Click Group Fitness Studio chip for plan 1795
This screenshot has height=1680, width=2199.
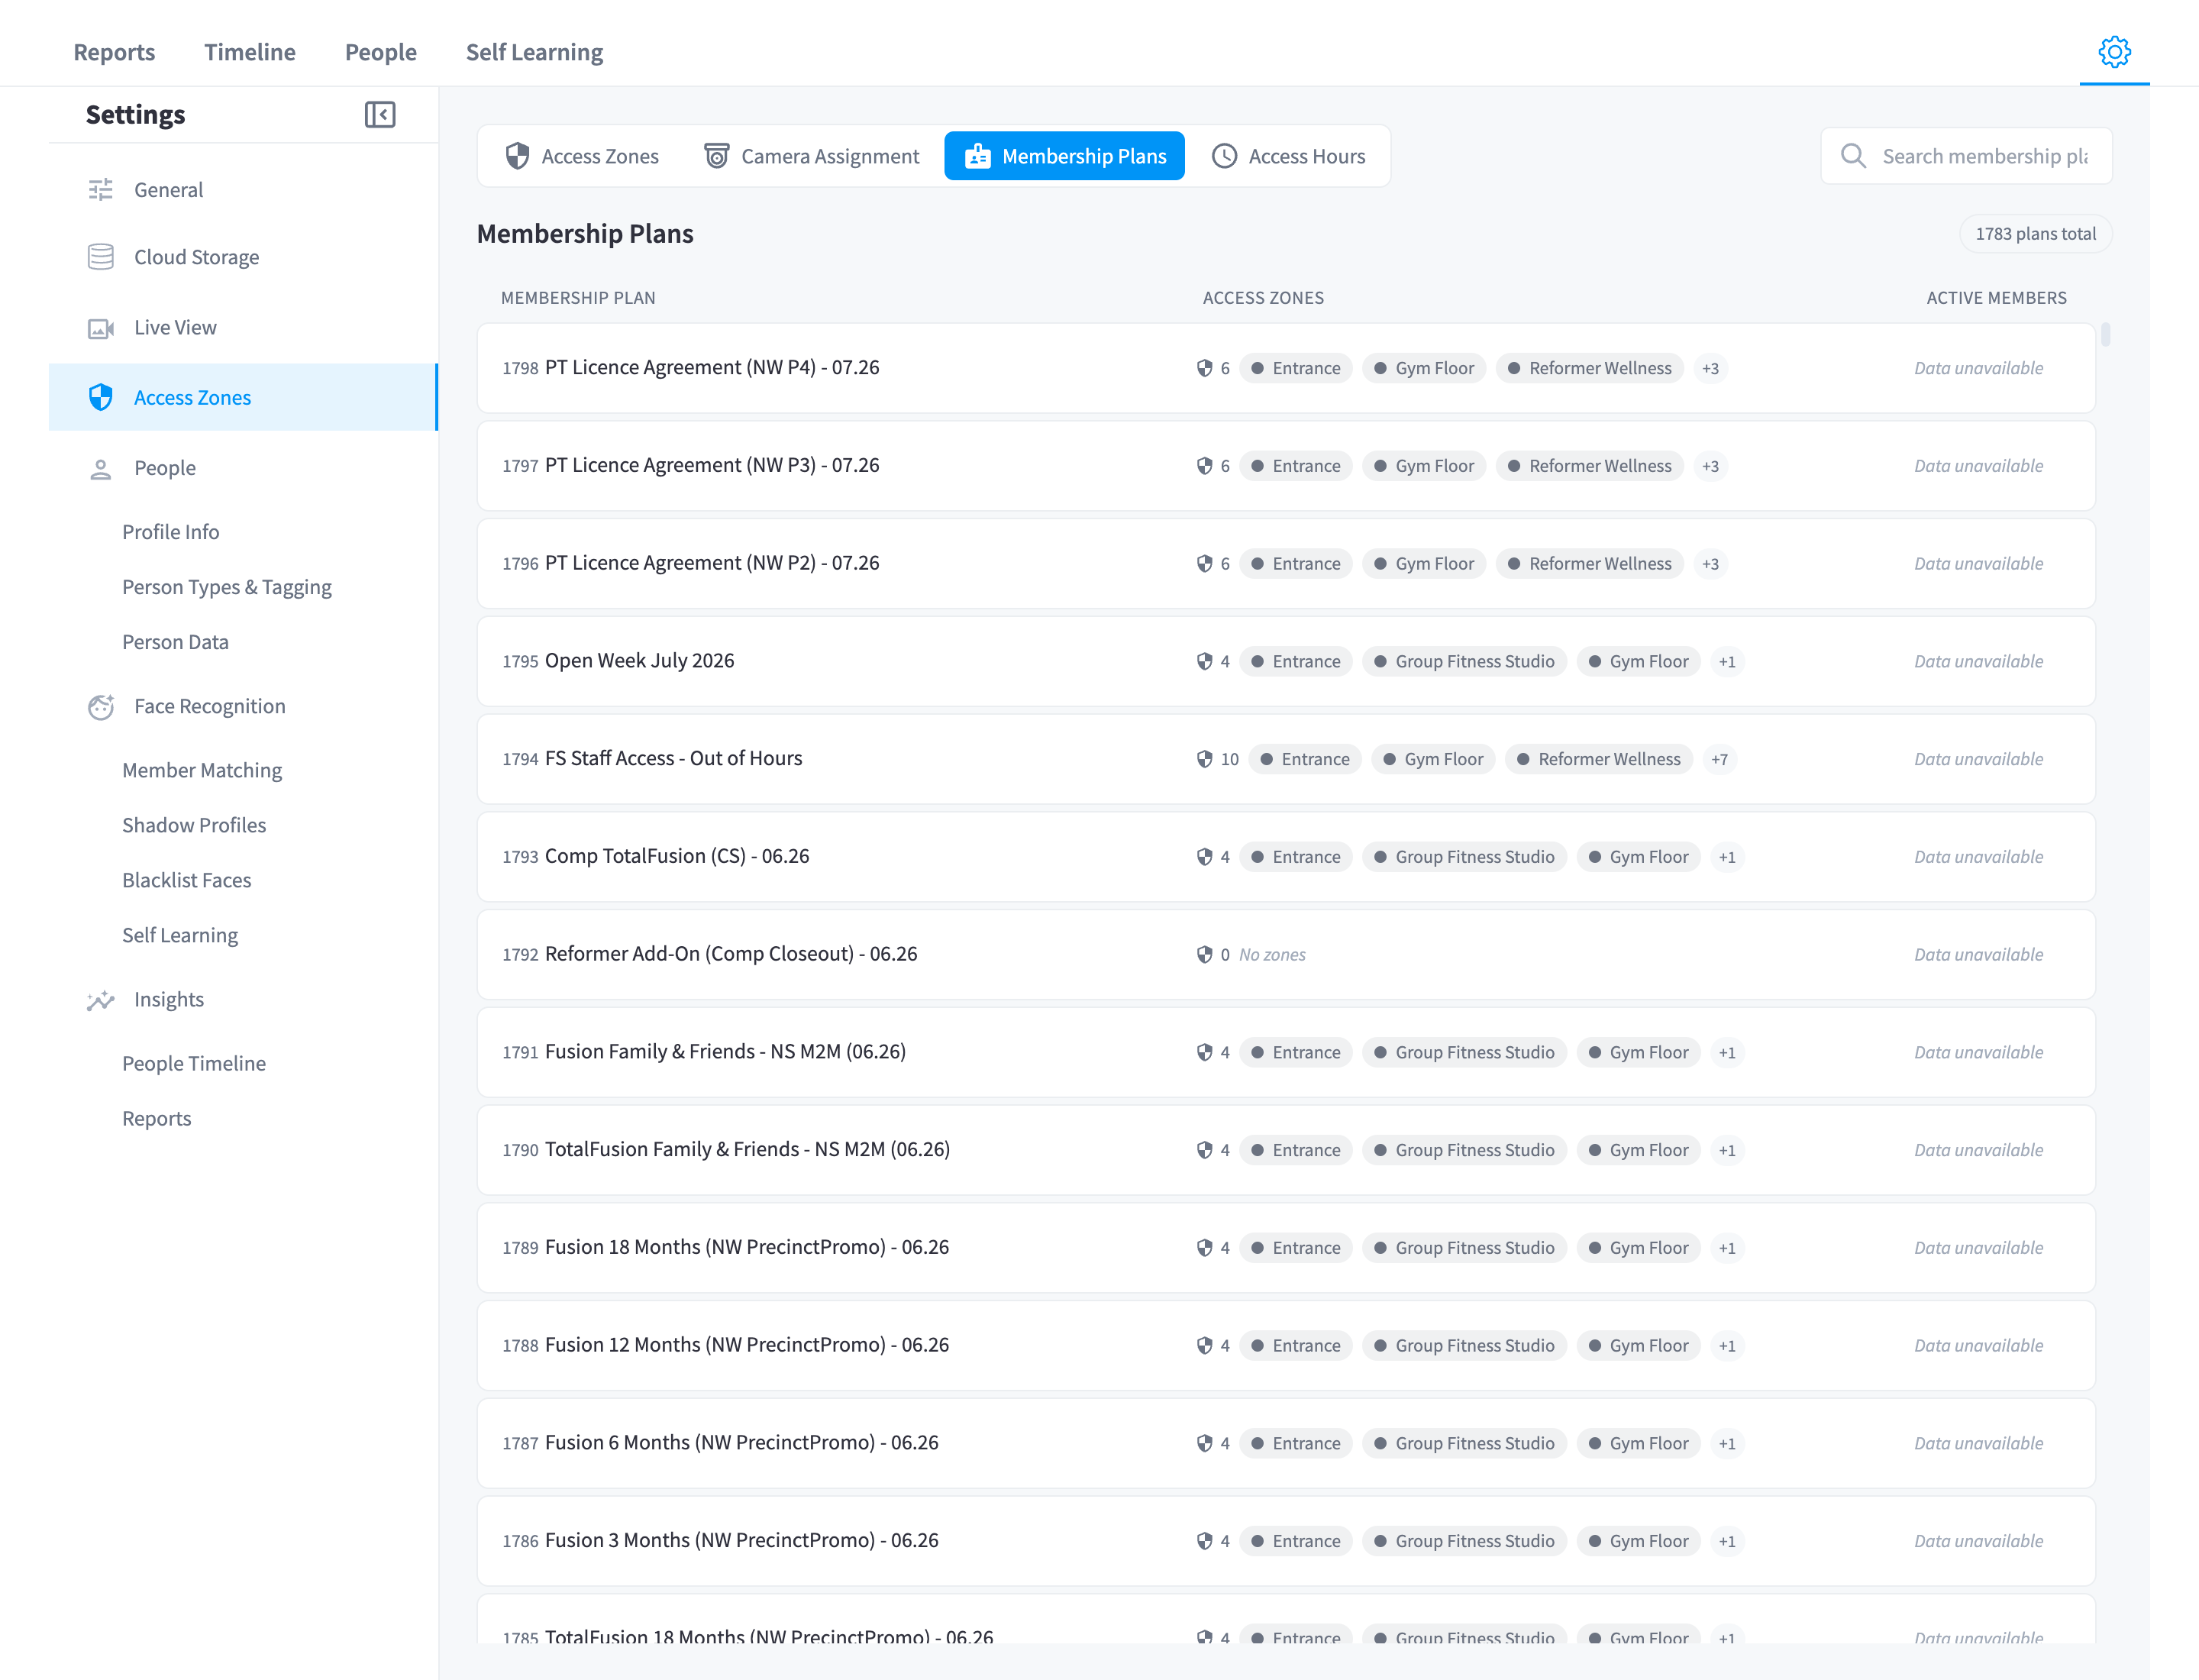tap(1464, 661)
